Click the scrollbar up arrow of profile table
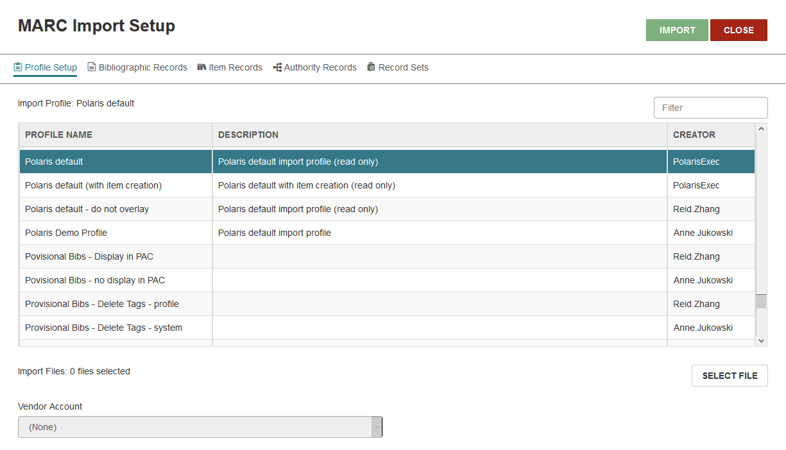 click(x=762, y=129)
